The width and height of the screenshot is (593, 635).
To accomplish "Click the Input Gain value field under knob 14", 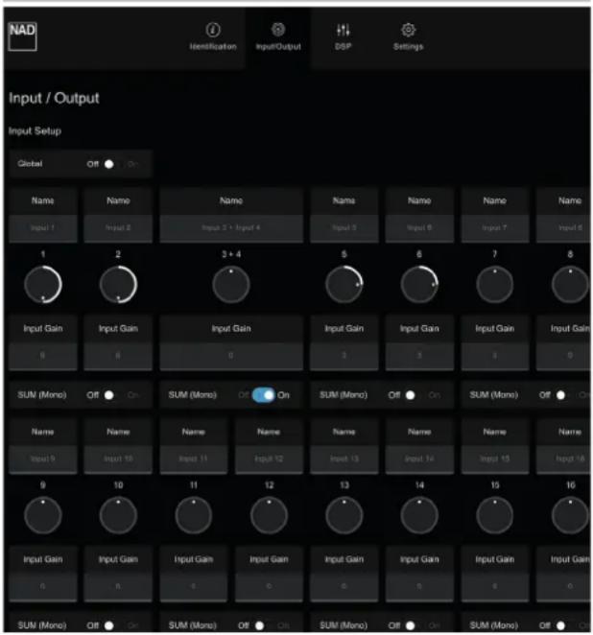I will click(x=419, y=587).
